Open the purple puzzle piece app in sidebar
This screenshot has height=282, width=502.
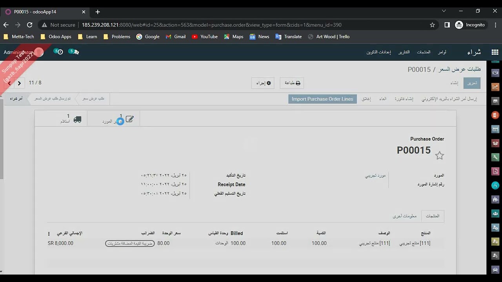(495, 199)
